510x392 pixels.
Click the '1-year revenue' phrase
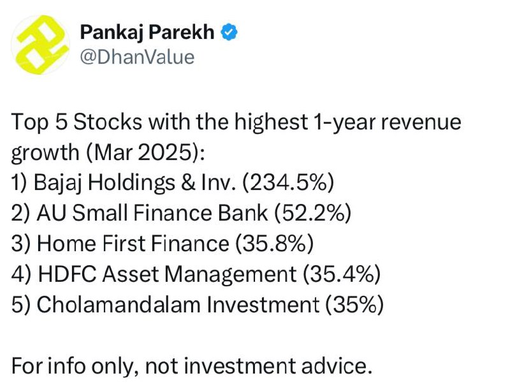pyautogui.click(x=386, y=122)
